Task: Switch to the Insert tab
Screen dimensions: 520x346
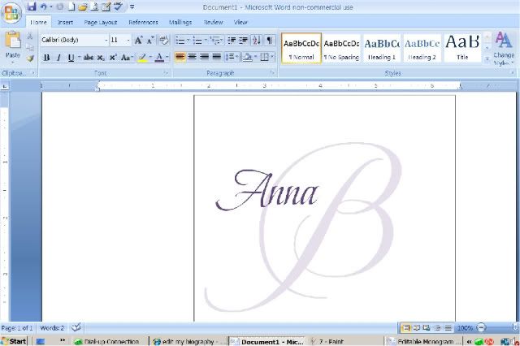Action: pyautogui.click(x=65, y=23)
